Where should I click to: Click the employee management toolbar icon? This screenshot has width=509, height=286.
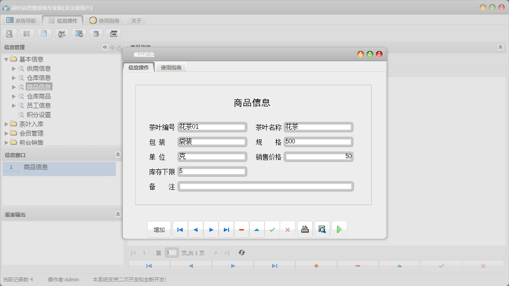point(61,33)
